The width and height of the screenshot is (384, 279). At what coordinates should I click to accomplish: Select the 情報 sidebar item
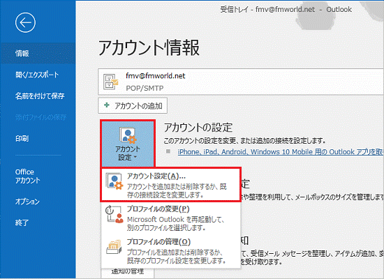(38, 53)
